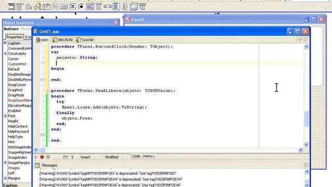Choose the Panel component icon
This screenshot has height=187, width=332.
point(134,7)
